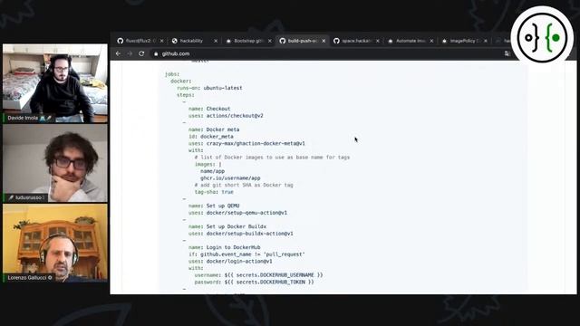Click "if: github.event_name != 'pull_request'" line

click(x=246, y=254)
